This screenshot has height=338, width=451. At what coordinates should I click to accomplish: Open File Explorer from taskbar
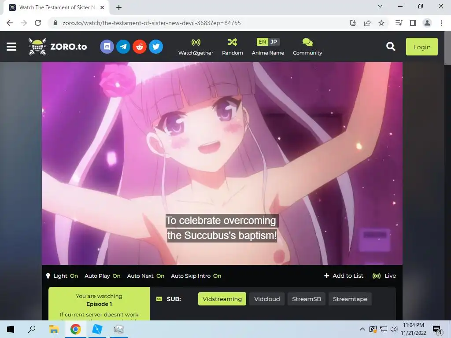[54, 329]
